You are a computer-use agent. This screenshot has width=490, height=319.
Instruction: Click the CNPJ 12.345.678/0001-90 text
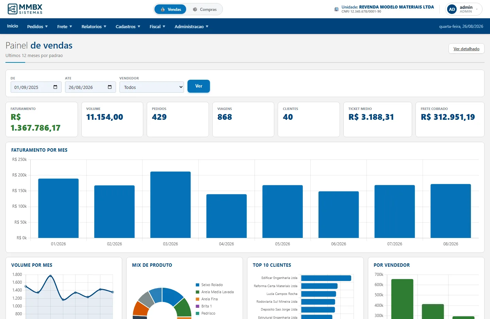click(361, 12)
